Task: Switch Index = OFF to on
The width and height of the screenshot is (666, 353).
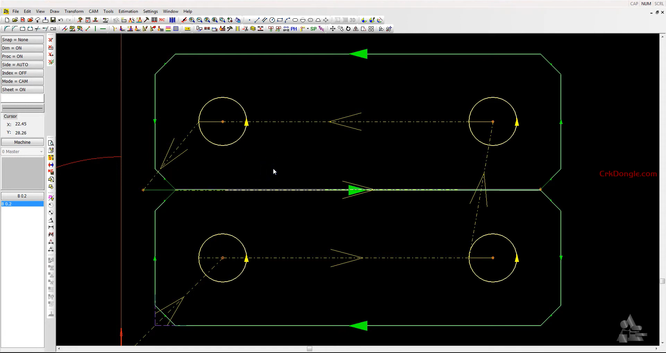Action: [22, 73]
